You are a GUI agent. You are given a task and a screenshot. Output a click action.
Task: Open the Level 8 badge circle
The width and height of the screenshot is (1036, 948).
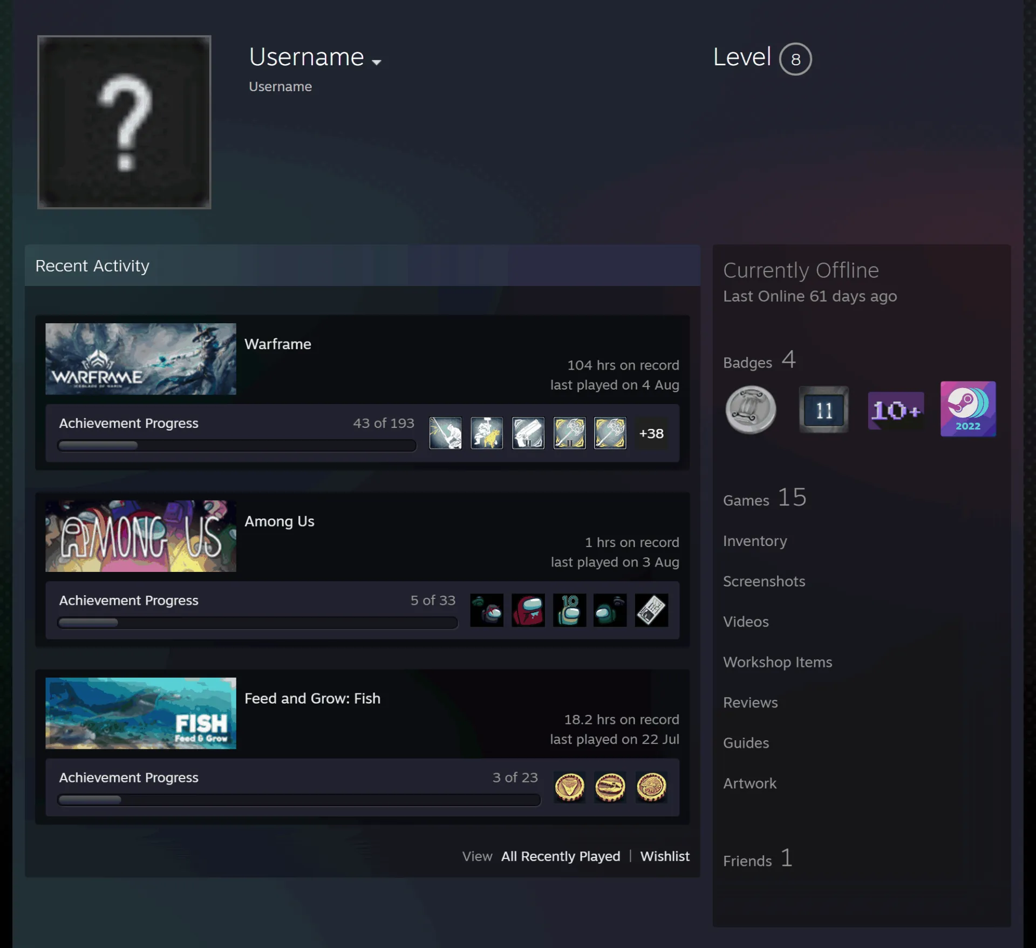point(795,59)
